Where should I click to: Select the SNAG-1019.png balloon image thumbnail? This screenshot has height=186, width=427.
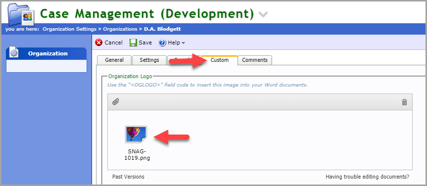(136, 135)
